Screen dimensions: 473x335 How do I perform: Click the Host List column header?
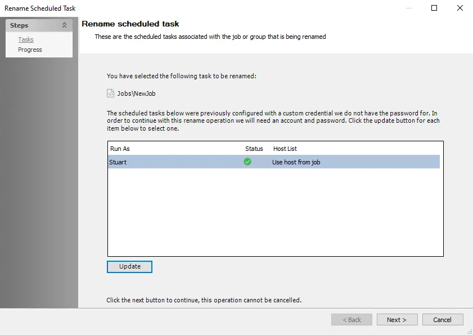tap(285, 149)
